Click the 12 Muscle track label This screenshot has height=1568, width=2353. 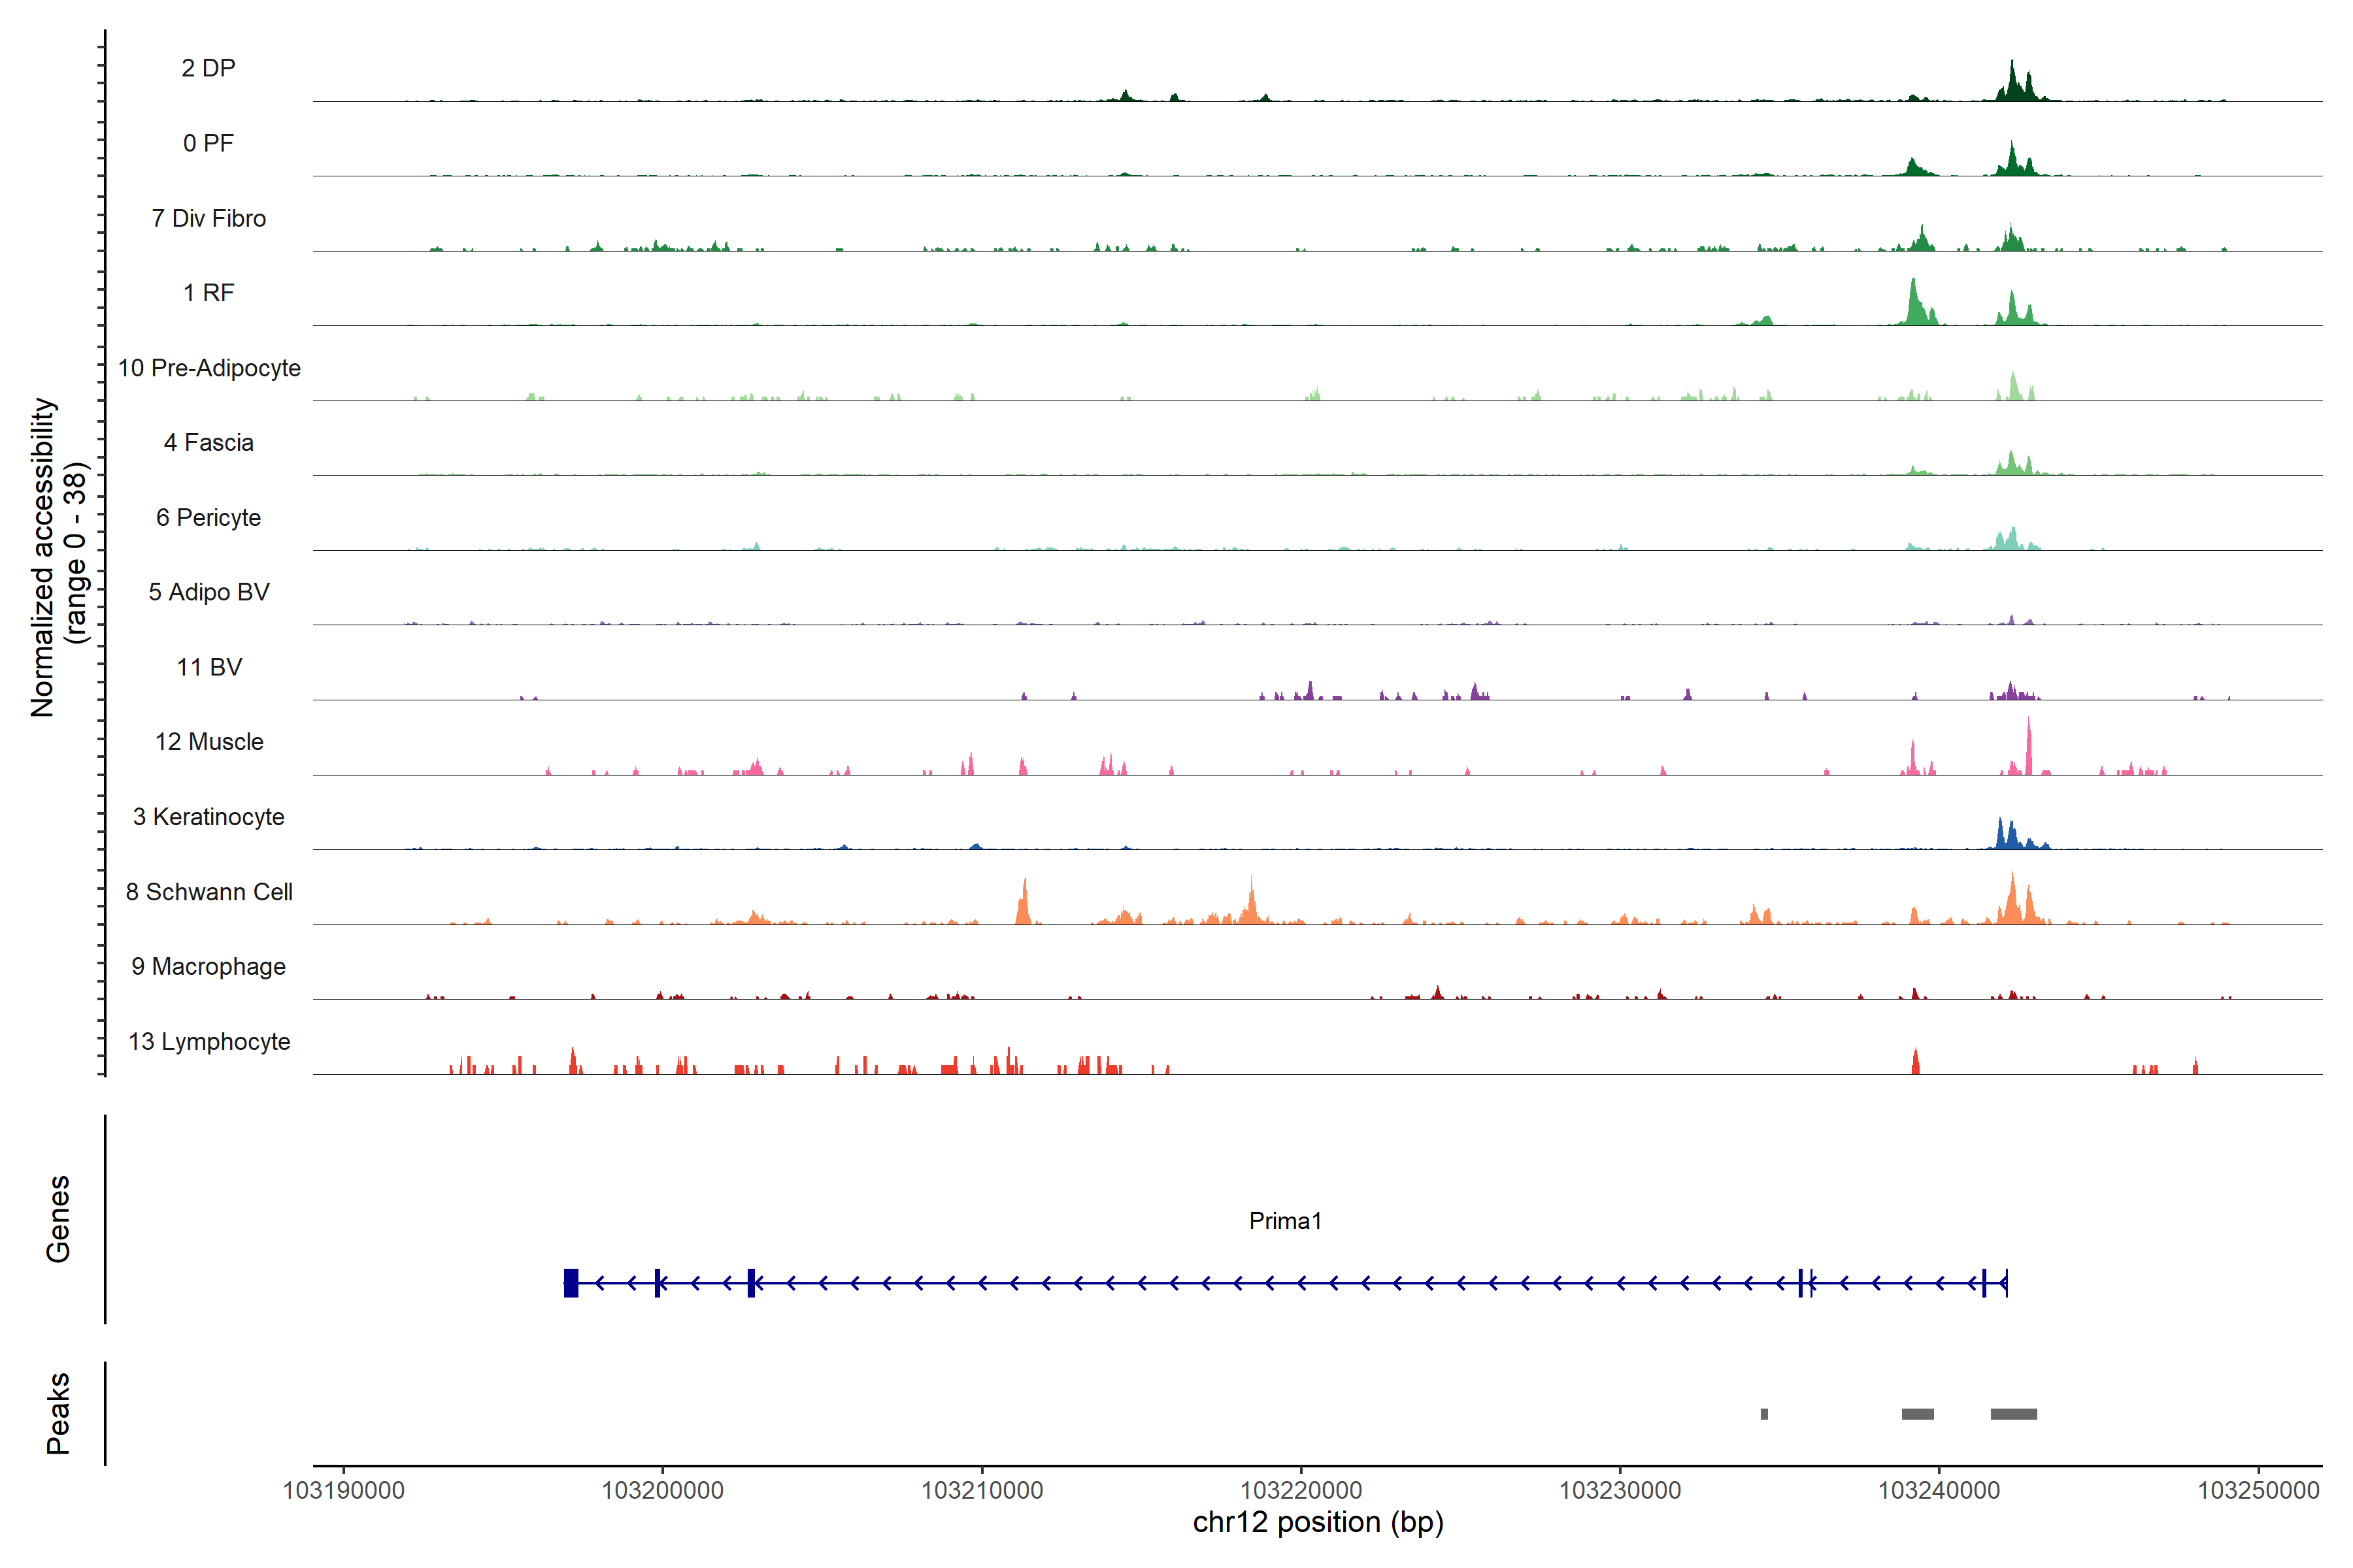pos(209,742)
